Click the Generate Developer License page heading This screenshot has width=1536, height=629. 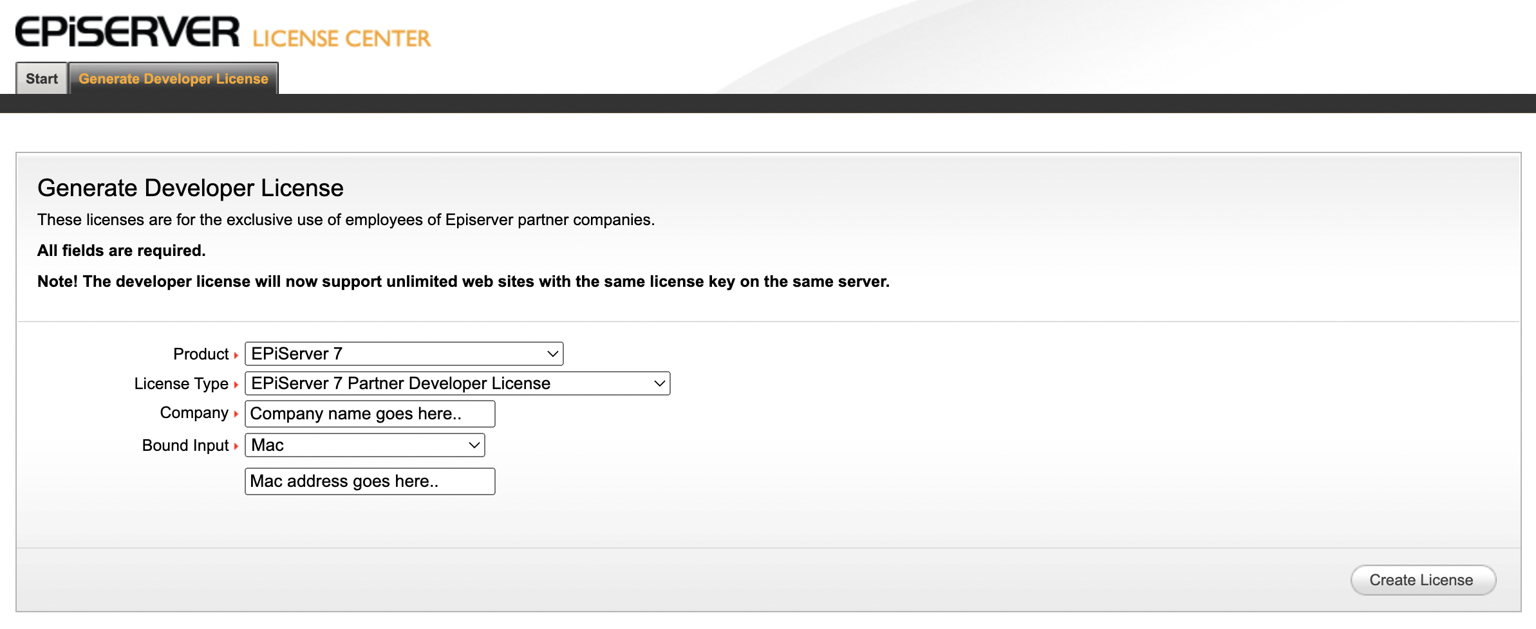coord(191,188)
